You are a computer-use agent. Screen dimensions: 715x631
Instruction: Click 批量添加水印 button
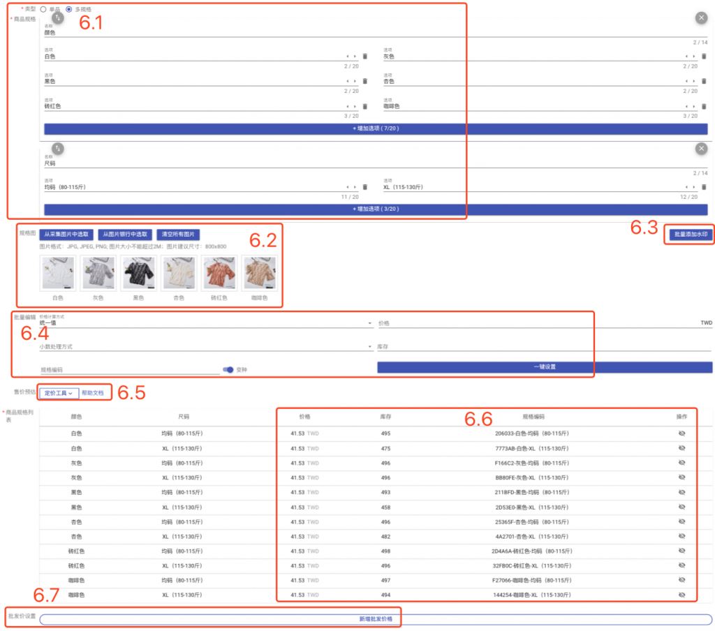click(691, 235)
